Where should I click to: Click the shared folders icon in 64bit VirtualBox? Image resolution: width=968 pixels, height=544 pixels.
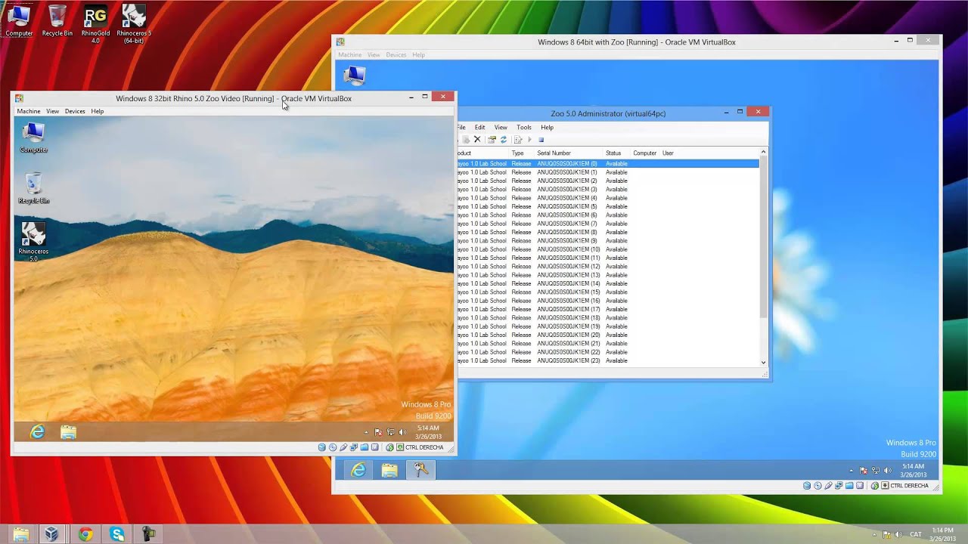point(849,485)
